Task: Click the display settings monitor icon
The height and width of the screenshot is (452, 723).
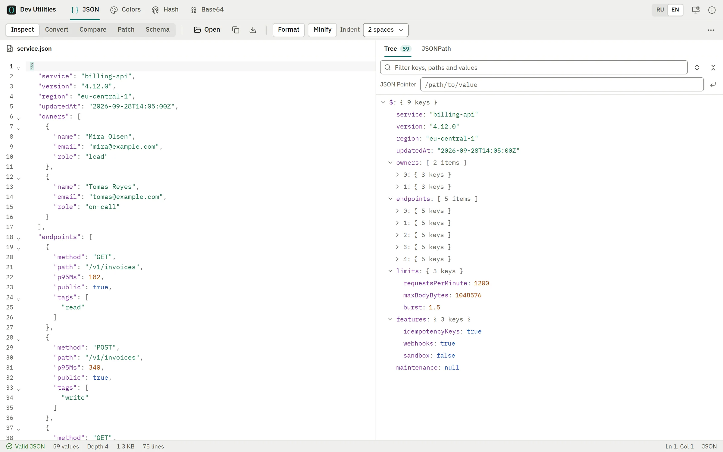Action: point(696,10)
